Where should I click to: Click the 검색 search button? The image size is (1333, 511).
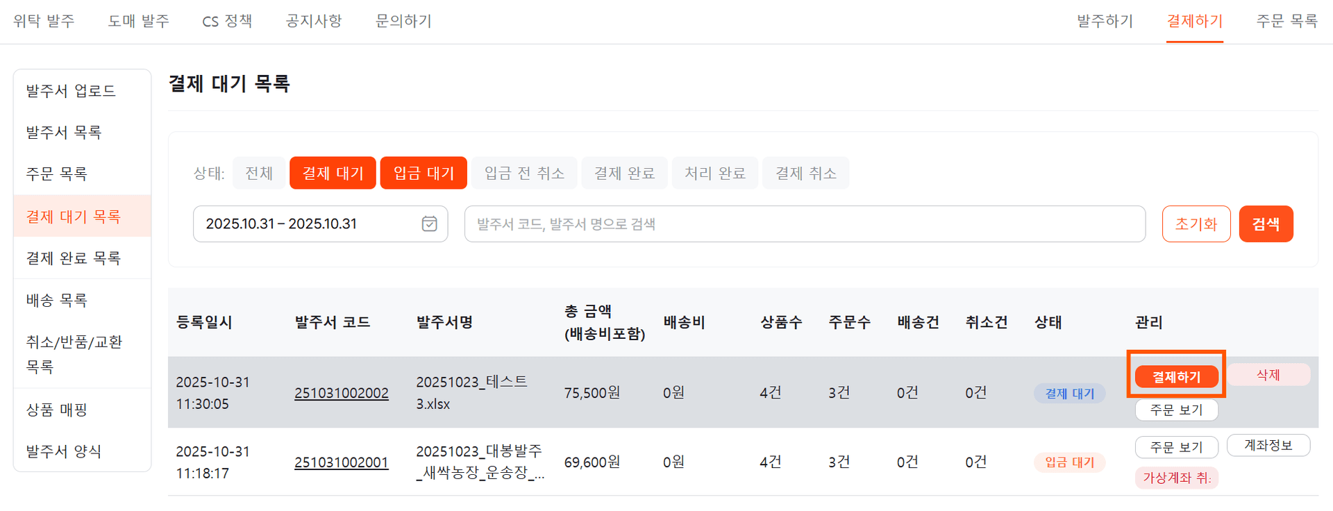pyautogui.click(x=1266, y=224)
